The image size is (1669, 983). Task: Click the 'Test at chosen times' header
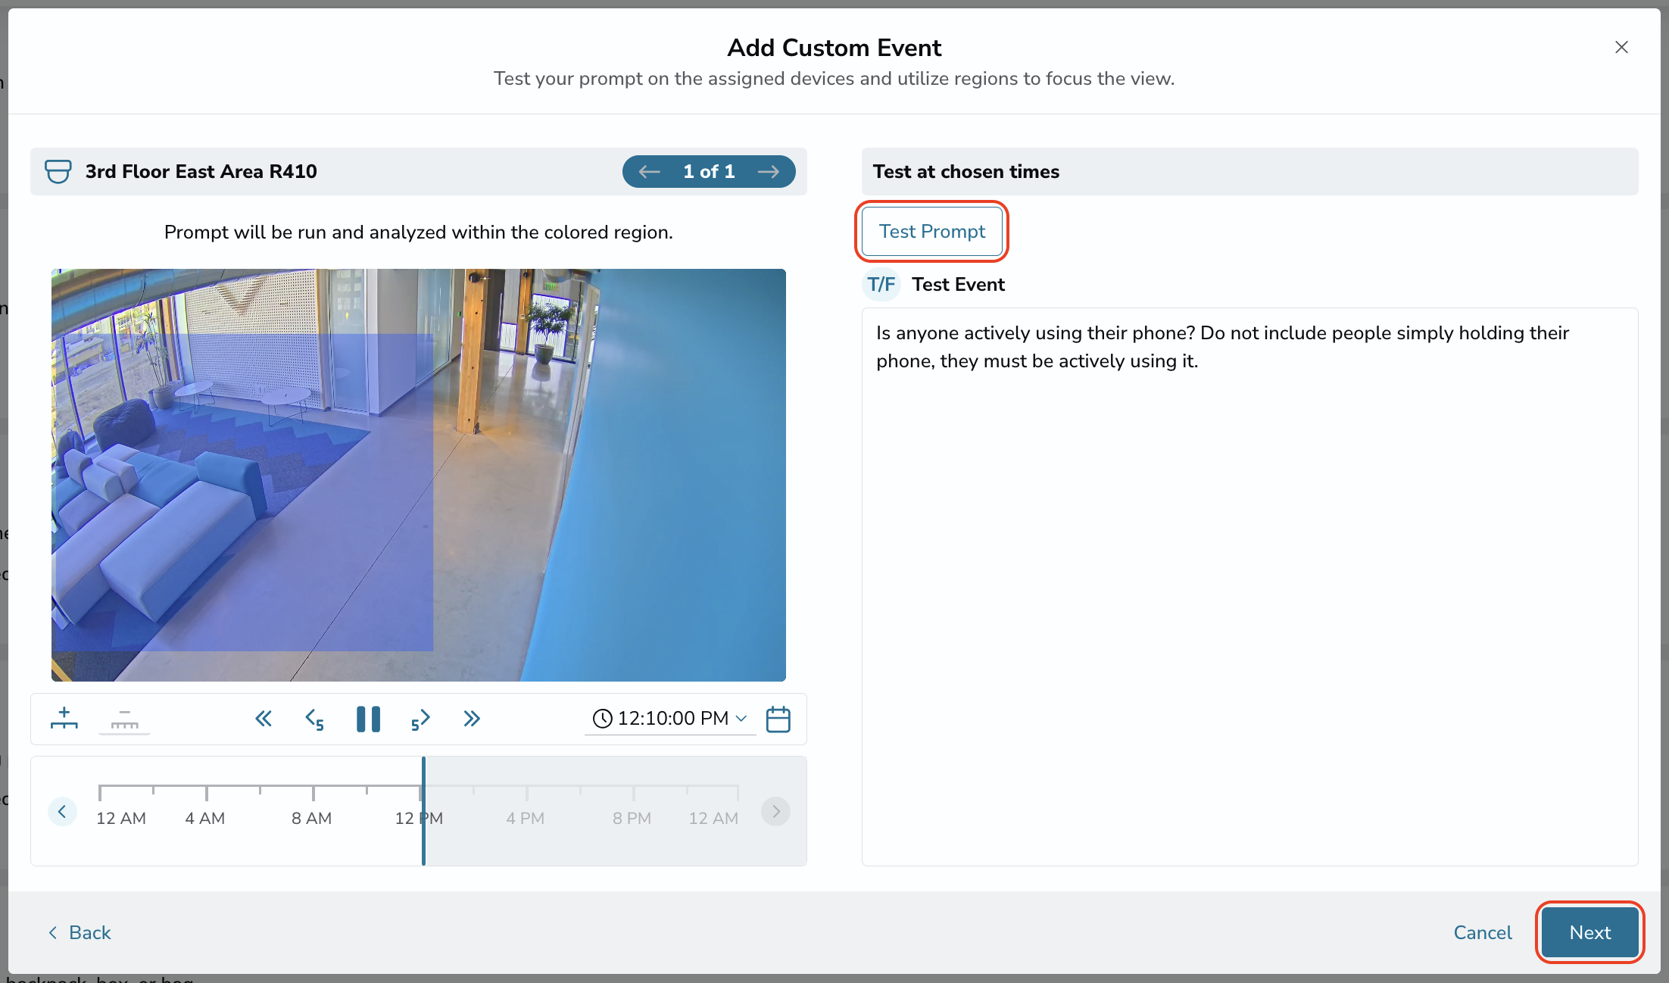[x=966, y=172]
